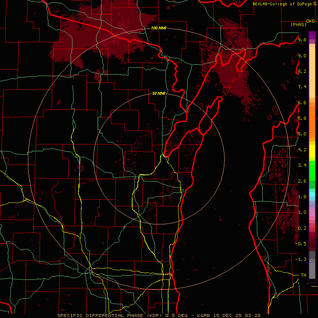Click the "[PHAS]" label near the scale
The image size is (318, 318).
click(x=299, y=24)
